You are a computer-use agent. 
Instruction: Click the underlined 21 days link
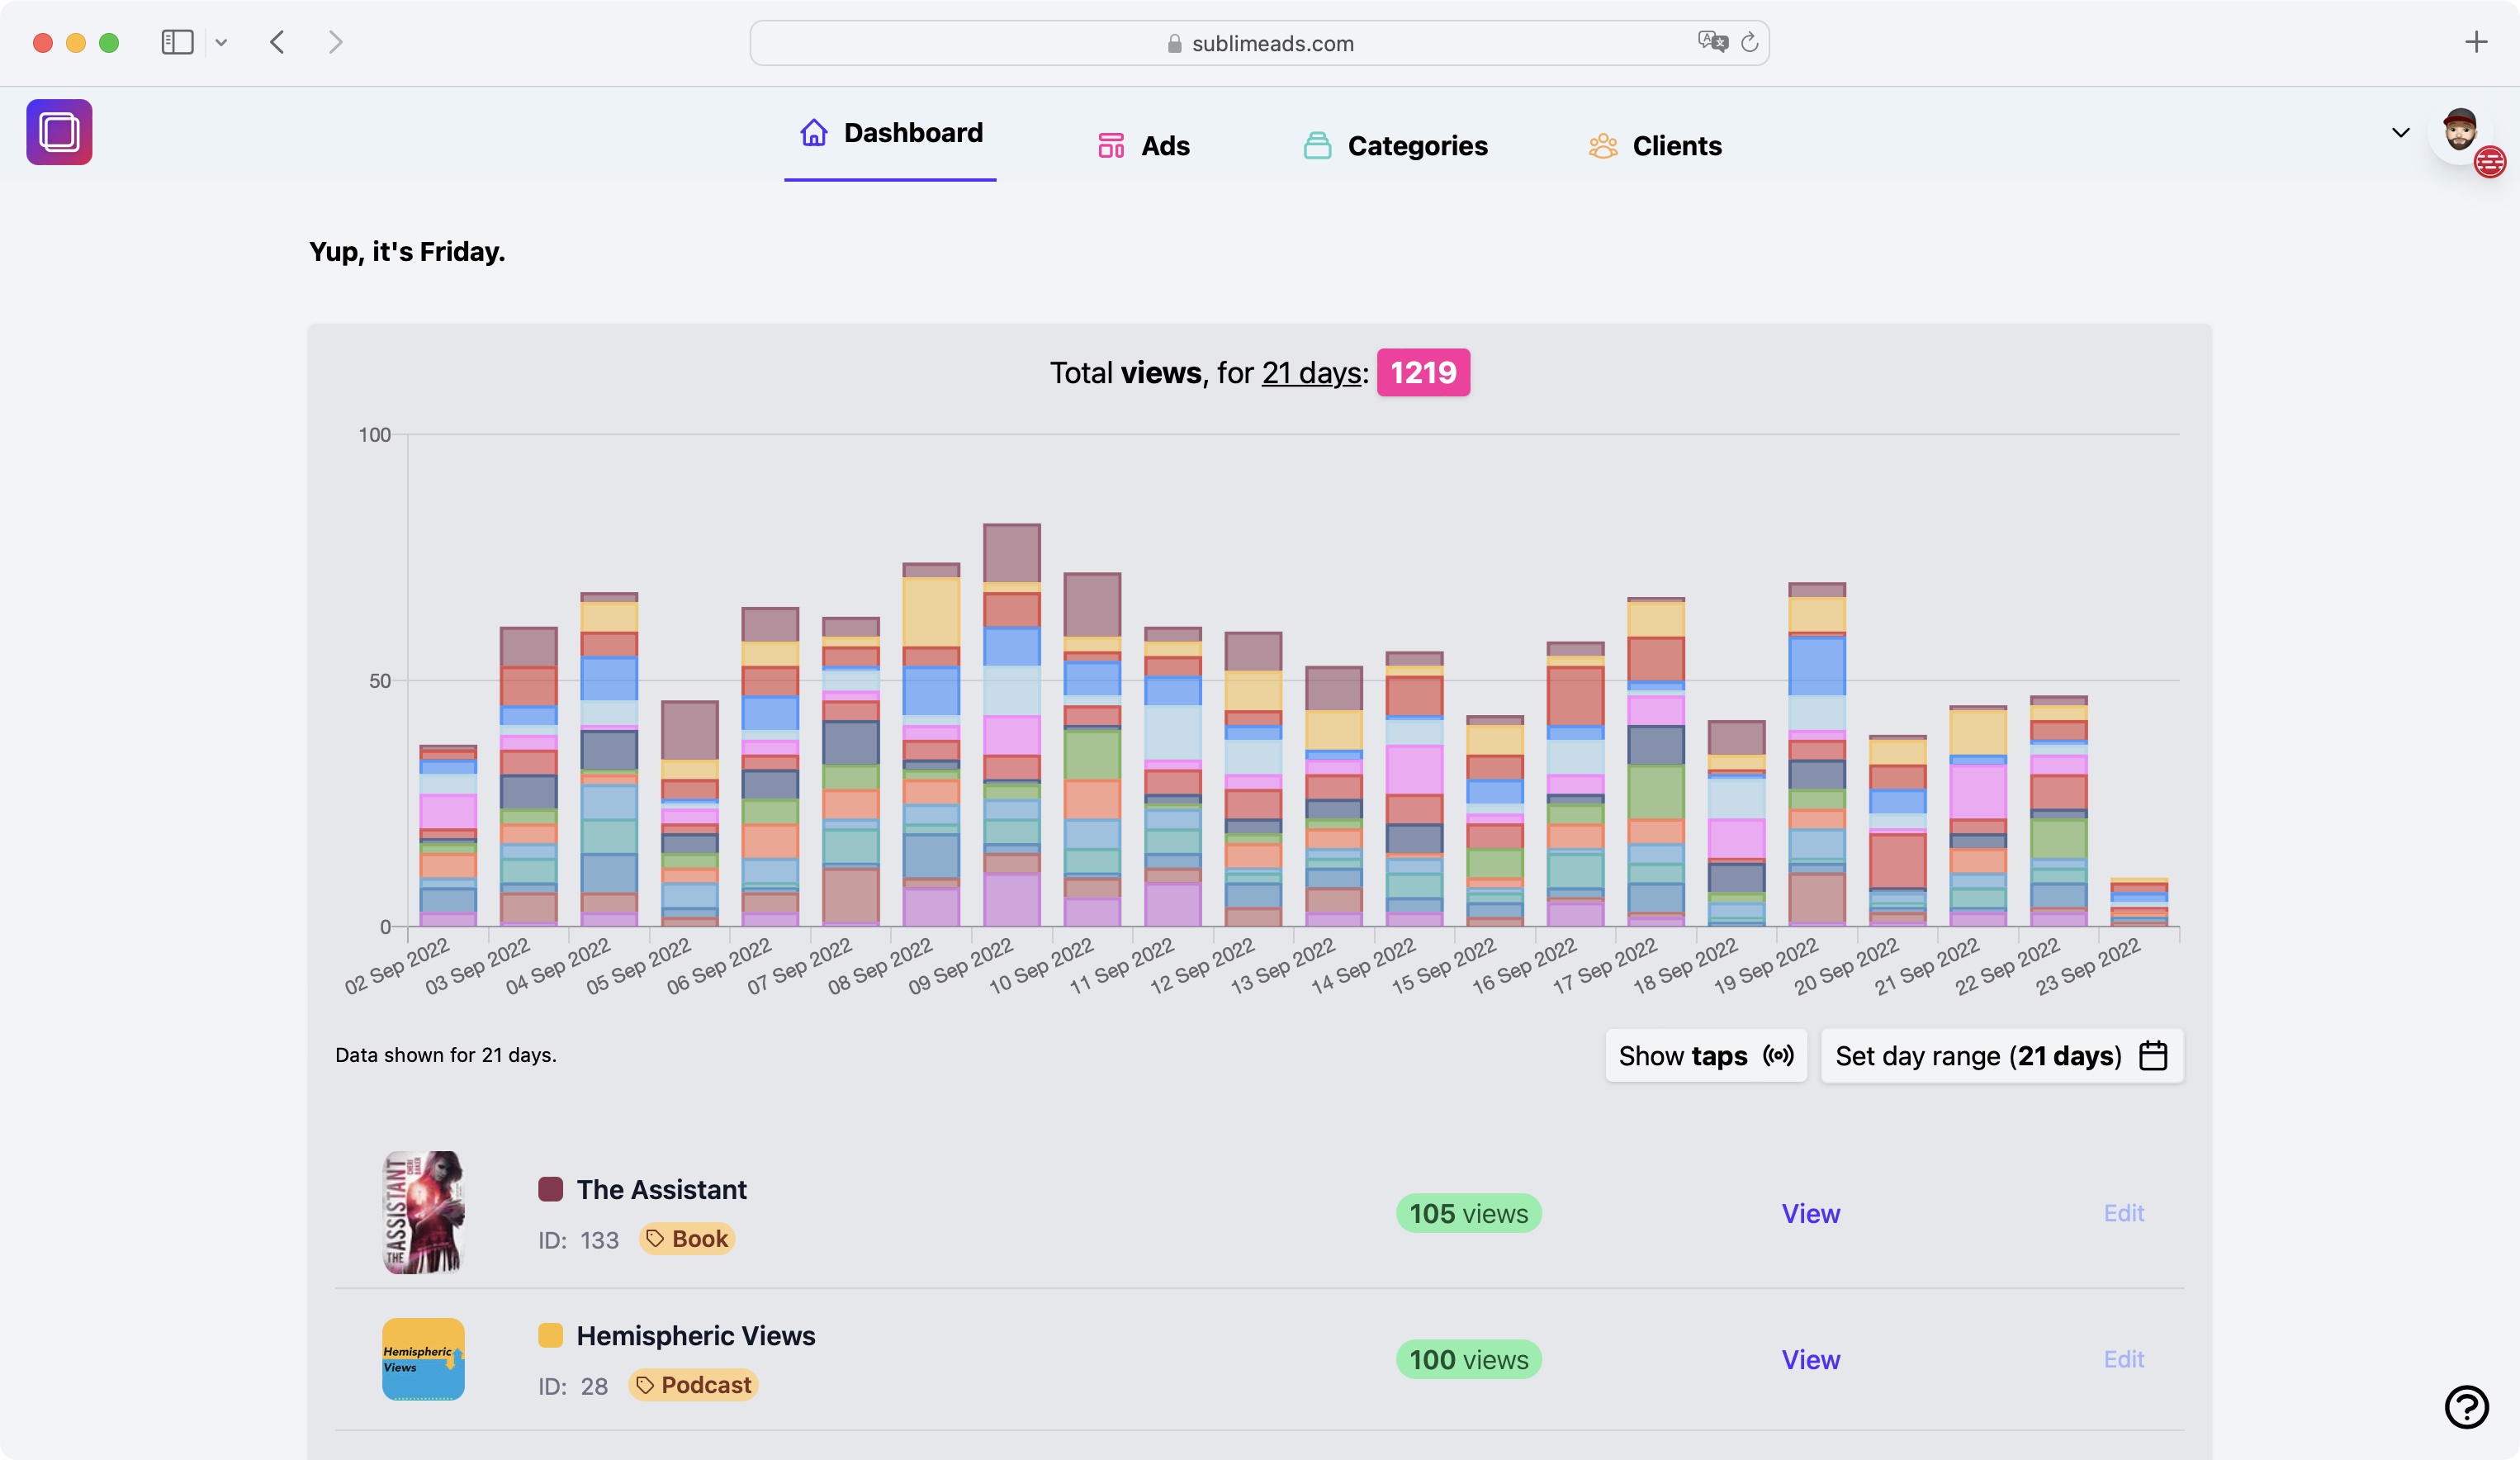[x=1311, y=373]
